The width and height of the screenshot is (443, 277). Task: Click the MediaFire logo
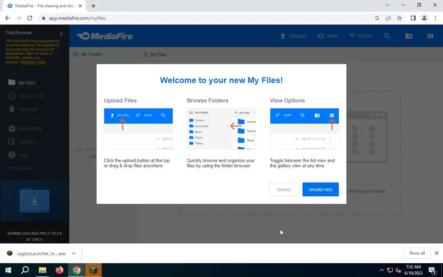104,36
